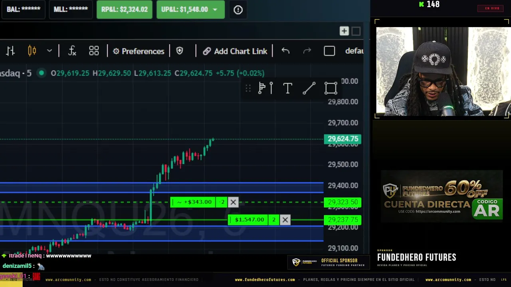Select the Text drawing tool
Image resolution: width=511 pixels, height=287 pixels.
pos(287,88)
